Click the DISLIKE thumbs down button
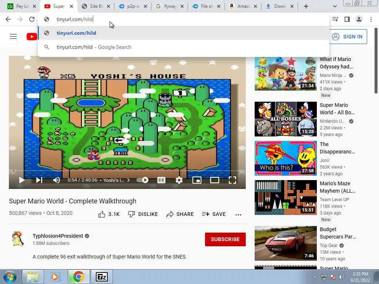 (143, 214)
